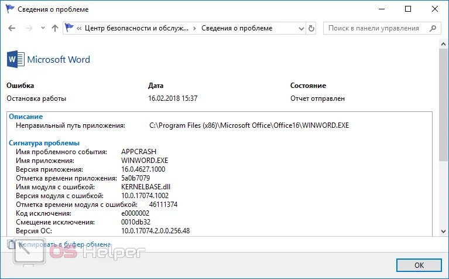Click the Ошибка column header
Image resolution: width=449 pixels, height=279 pixels.
(x=20, y=86)
